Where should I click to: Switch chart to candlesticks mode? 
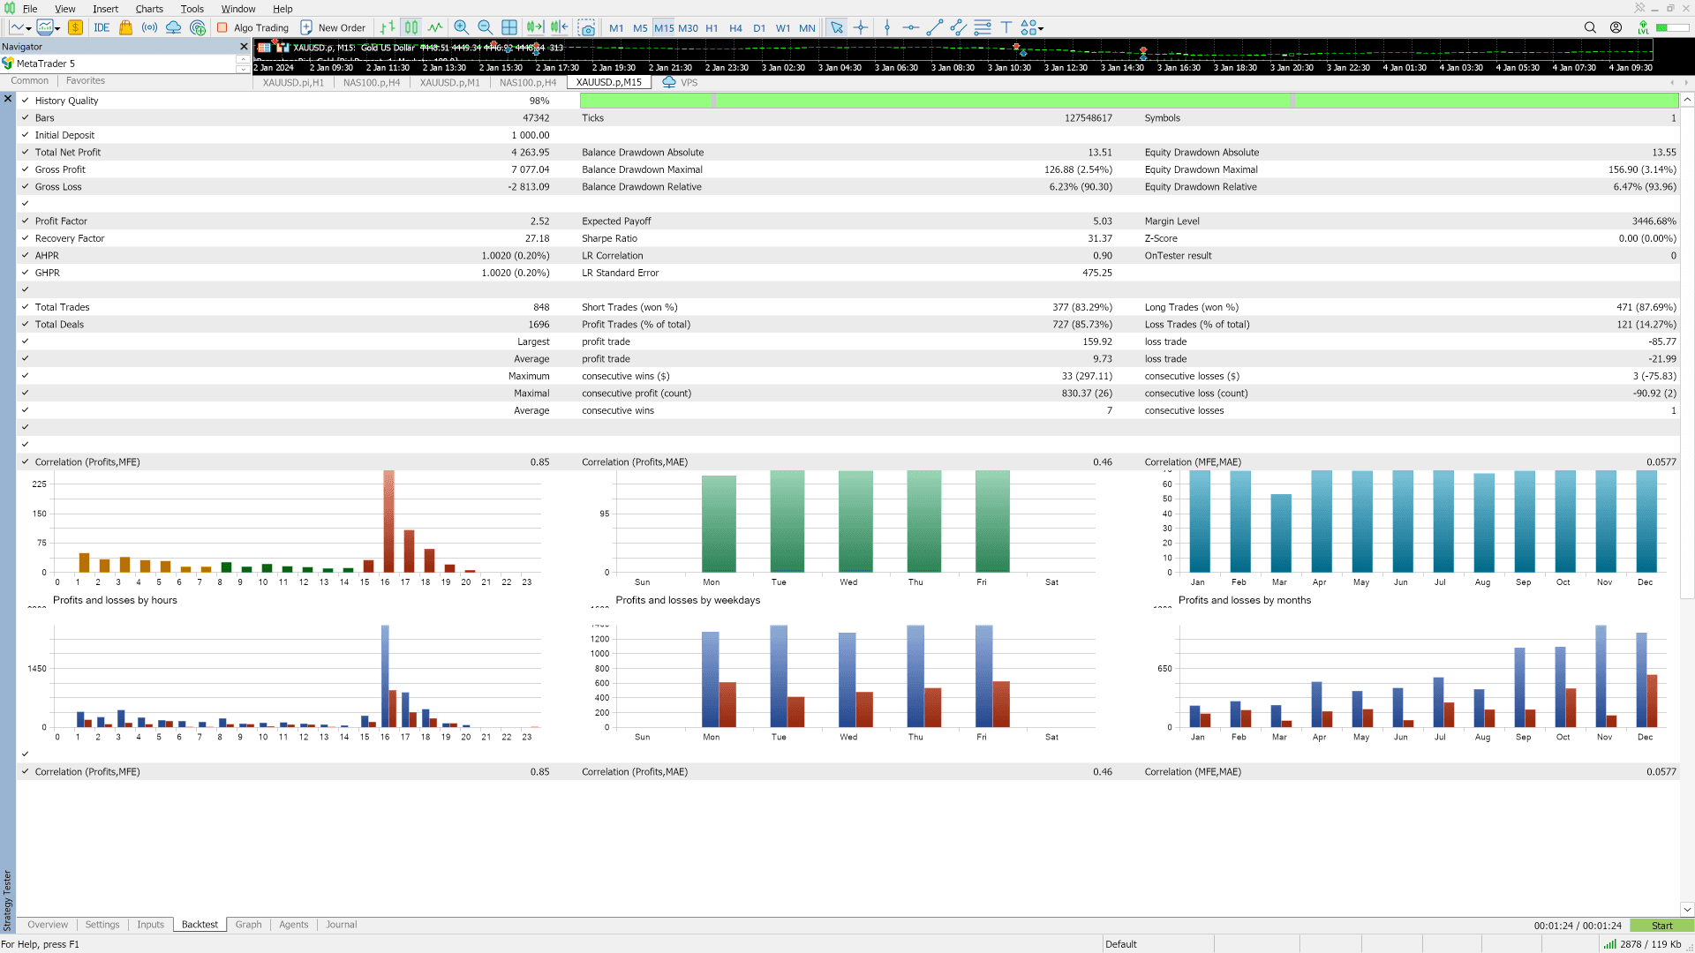pyautogui.click(x=411, y=27)
